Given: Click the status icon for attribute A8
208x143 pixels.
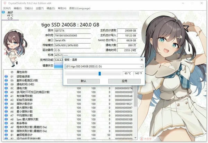Looking at the screenshot, I should pos(6,119).
